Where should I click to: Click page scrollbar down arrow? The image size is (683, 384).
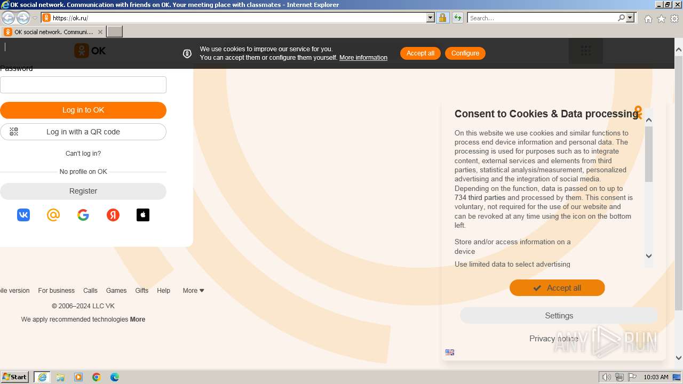pyautogui.click(x=679, y=358)
